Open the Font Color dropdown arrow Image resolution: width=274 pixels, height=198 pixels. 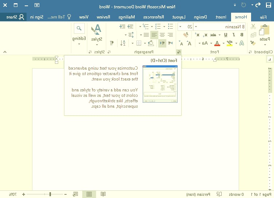211,43
